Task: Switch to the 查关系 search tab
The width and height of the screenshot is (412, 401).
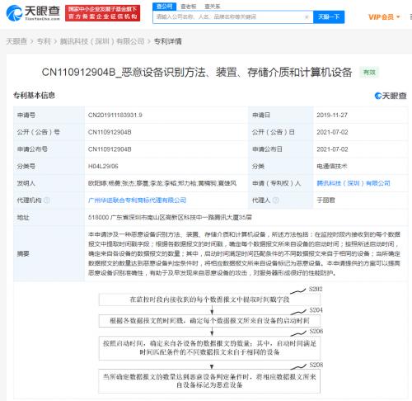Action: coord(213,7)
